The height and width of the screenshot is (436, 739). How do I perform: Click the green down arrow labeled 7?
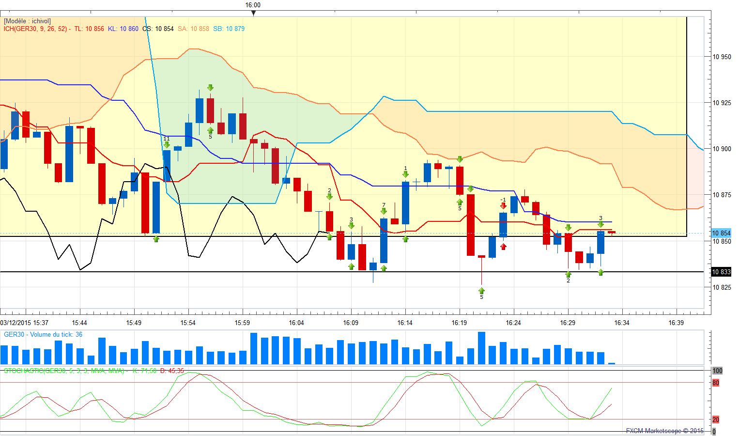click(x=384, y=211)
